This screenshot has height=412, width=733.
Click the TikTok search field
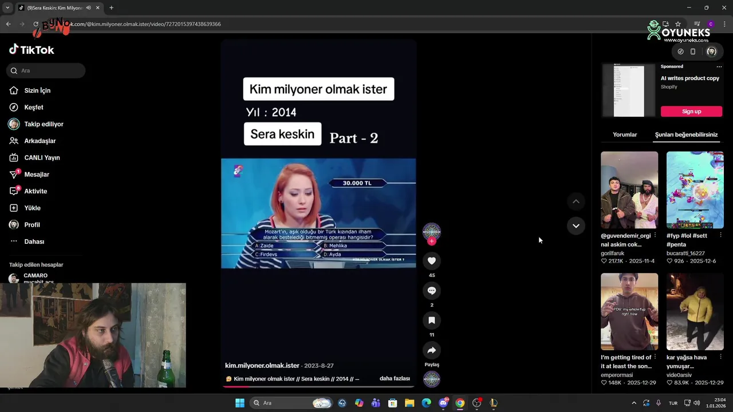coord(46,70)
